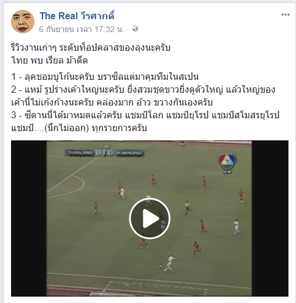Click the white-kit player on the right side
This screenshot has height=303, width=296.
(236, 227)
